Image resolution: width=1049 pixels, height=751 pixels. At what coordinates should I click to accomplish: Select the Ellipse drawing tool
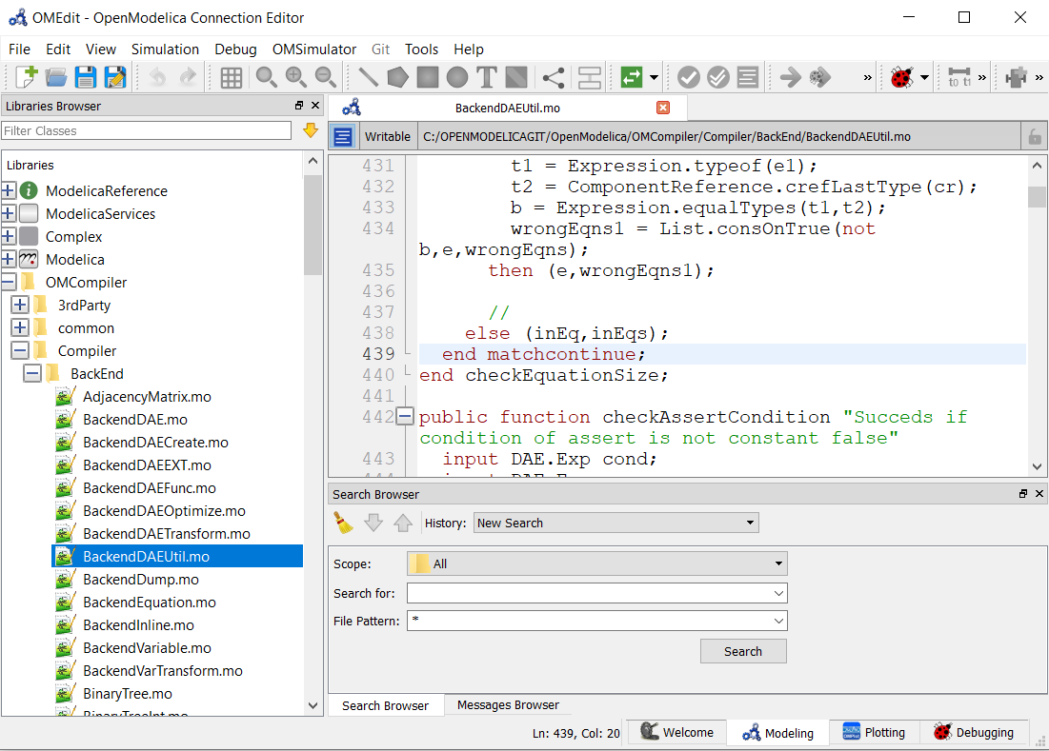(458, 77)
